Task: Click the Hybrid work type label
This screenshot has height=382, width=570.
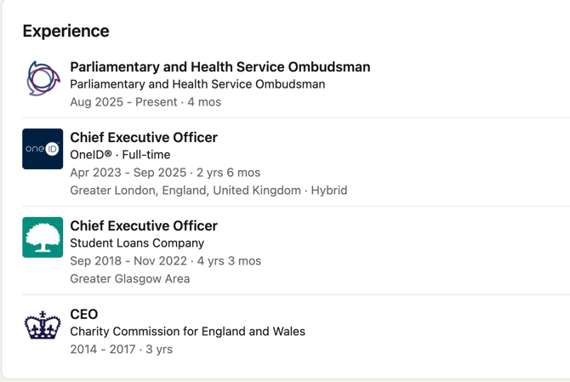Action: [x=329, y=191]
